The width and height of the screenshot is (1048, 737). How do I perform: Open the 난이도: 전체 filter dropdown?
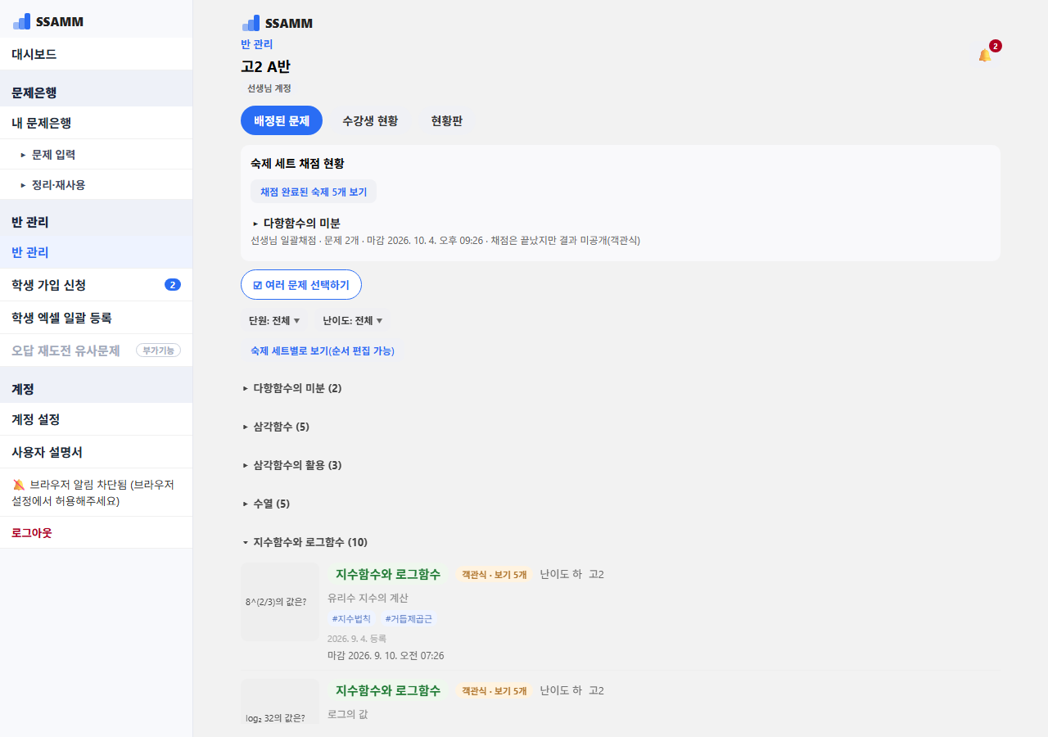pyautogui.click(x=352, y=320)
